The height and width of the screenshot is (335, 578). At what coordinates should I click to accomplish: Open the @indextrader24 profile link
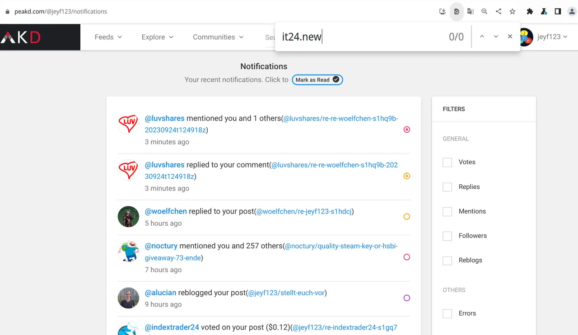click(x=172, y=327)
